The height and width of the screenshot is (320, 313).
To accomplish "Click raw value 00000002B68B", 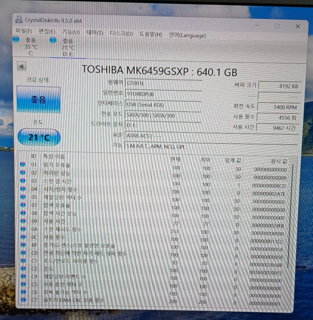I will click(x=266, y=265).
